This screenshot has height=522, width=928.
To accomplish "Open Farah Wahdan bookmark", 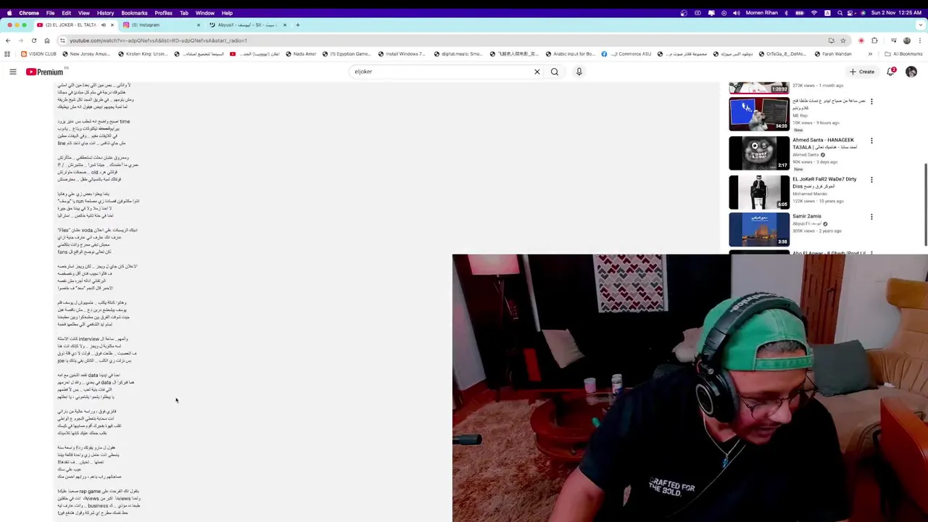I will click(x=832, y=54).
